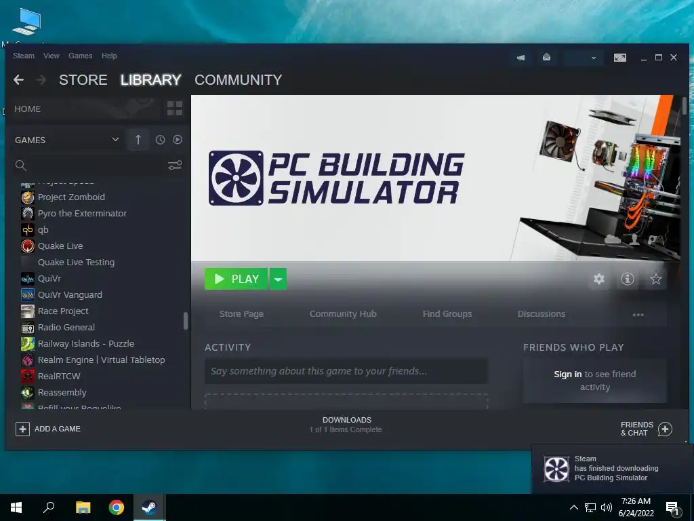Add PC Building Simulator to favorites star
694x521 pixels.
click(x=655, y=279)
